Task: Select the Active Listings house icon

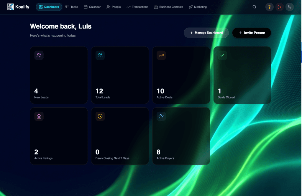Action: 39,116
